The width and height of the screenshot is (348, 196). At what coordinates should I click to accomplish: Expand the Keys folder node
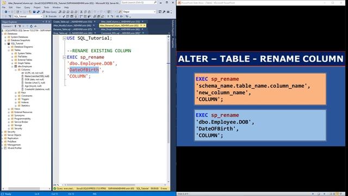click(16, 93)
